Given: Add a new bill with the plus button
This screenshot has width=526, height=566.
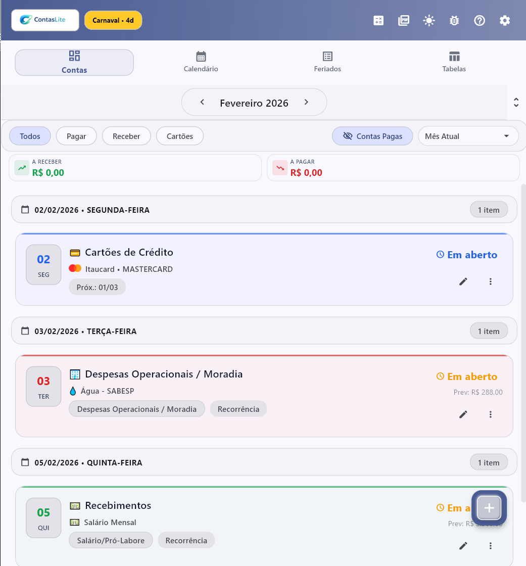Looking at the screenshot, I should [x=489, y=508].
